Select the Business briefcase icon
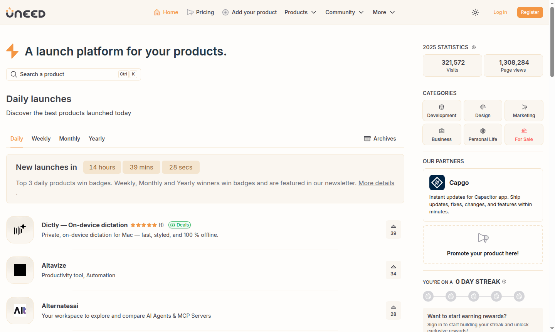 pos(442,131)
